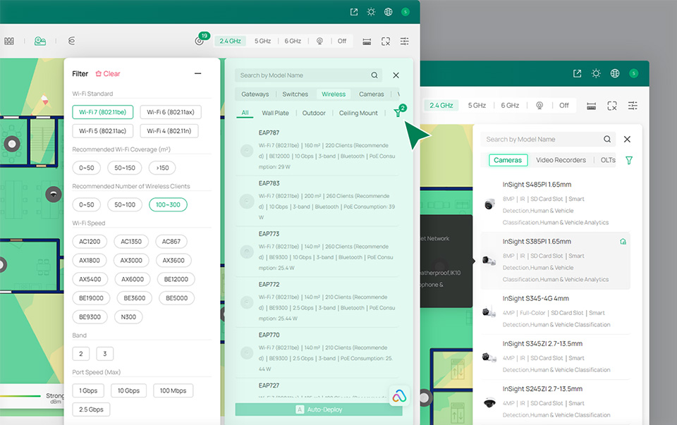
Task: Select Wall Plate sub-tab
Action: click(275, 113)
